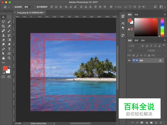Select the Zoom magnifier tool
Viewport: 167px width, 125px height.
point(9,58)
